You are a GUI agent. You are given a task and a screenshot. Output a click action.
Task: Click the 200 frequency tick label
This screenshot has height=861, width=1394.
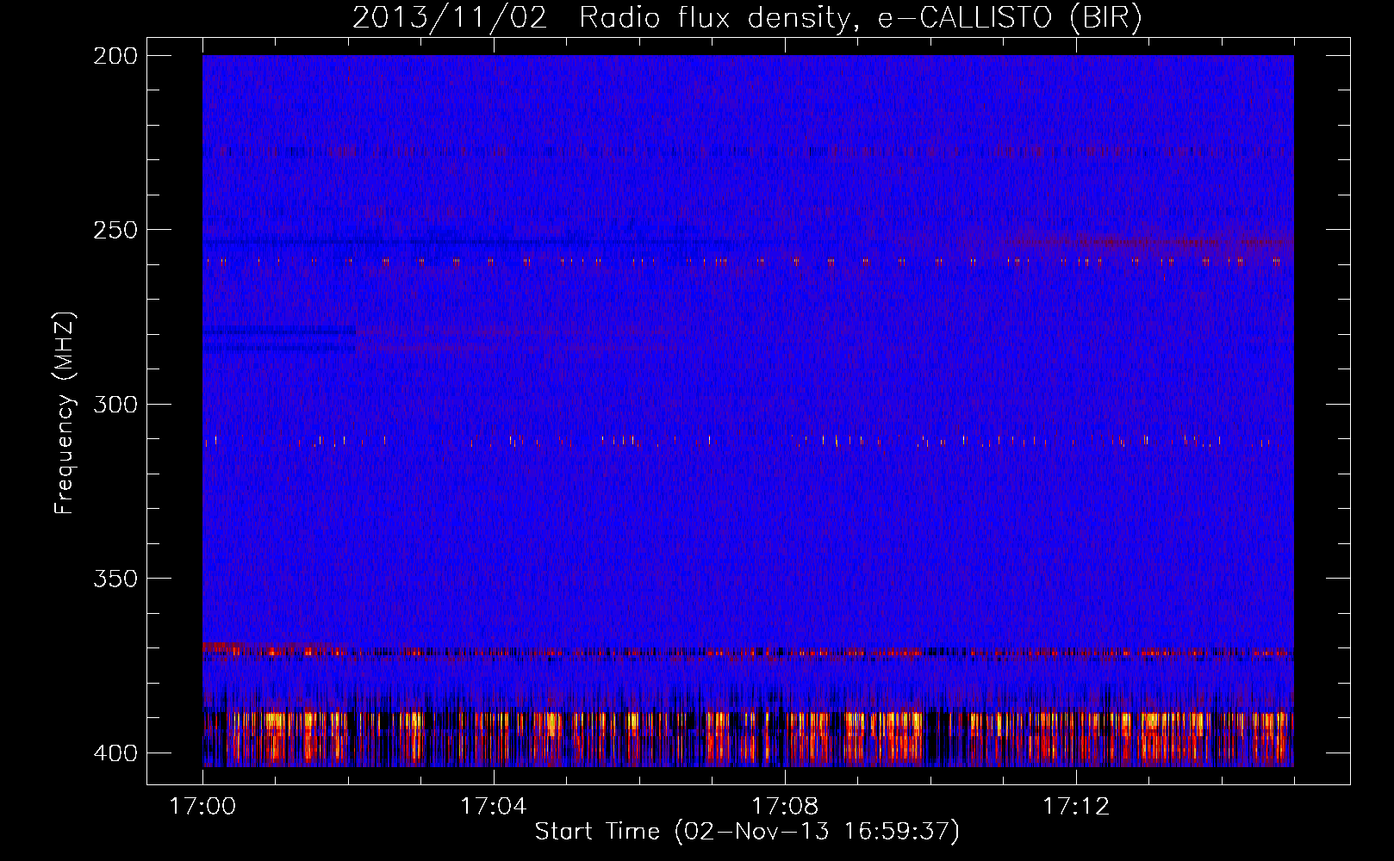pos(115,56)
